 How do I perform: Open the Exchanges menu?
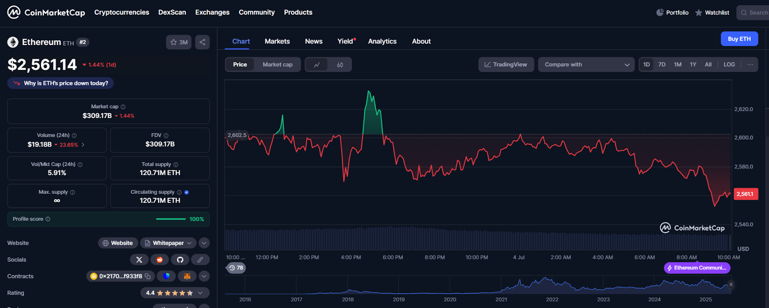point(212,12)
